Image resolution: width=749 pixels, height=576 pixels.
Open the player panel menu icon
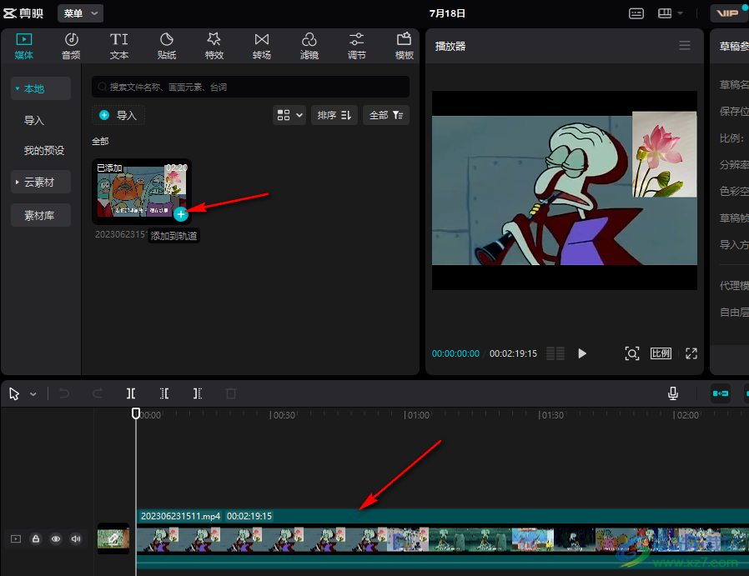(x=685, y=46)
